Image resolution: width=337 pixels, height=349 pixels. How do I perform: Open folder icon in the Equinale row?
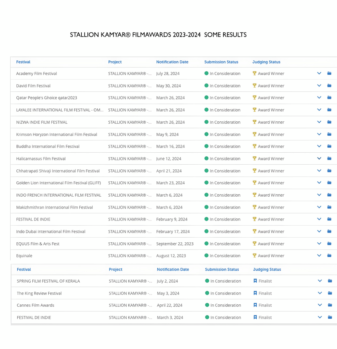point(329,256)
